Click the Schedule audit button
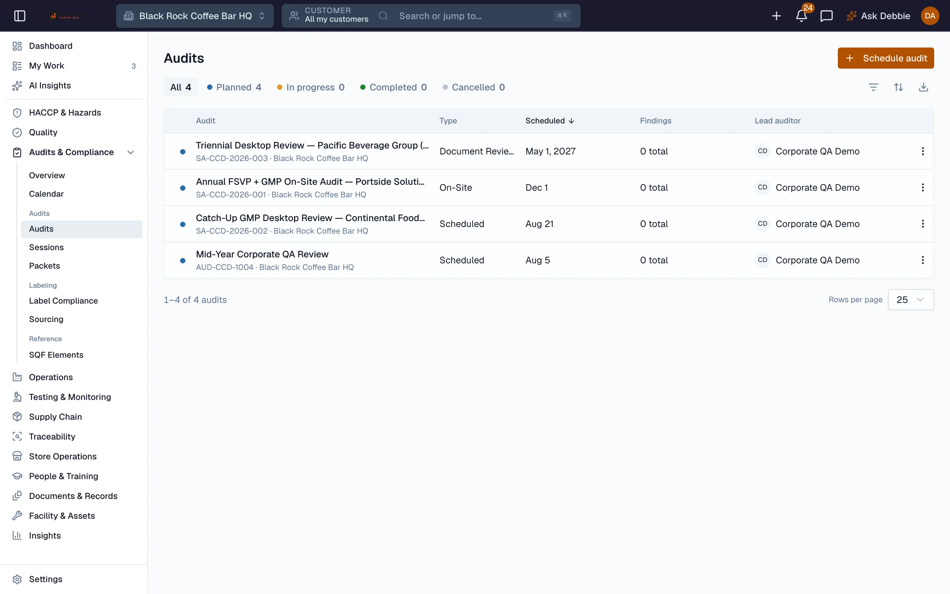The image size is (950, 594). point(886,58)
